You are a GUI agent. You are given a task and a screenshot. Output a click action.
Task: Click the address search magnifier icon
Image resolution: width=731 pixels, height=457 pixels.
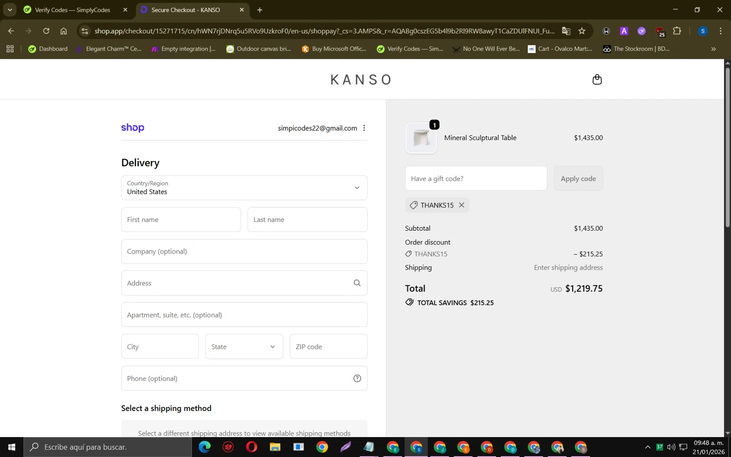tap(357, 283)
